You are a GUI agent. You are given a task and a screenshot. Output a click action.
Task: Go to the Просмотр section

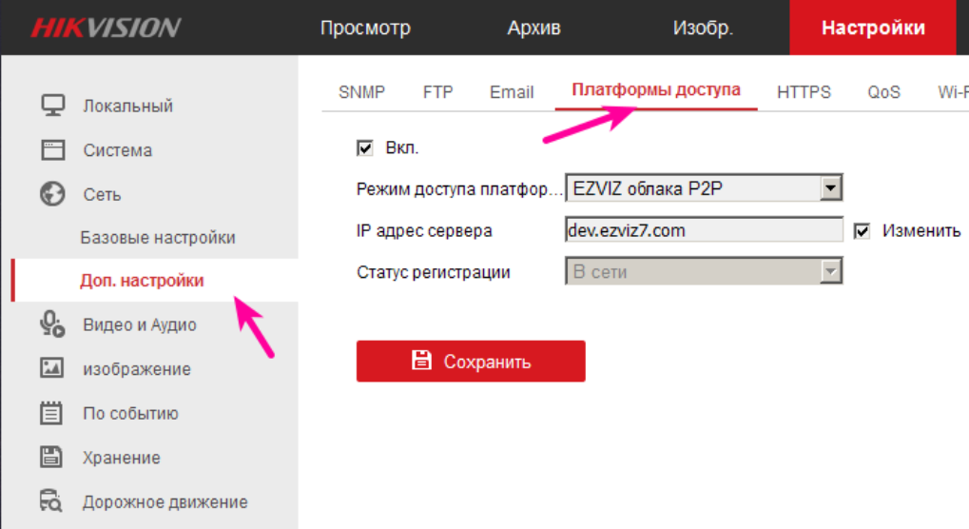[365, 28]
